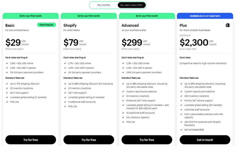Click Try for free under Advanced plan
The width and height of the screenshot is (237, 146).
pos(147,140)
